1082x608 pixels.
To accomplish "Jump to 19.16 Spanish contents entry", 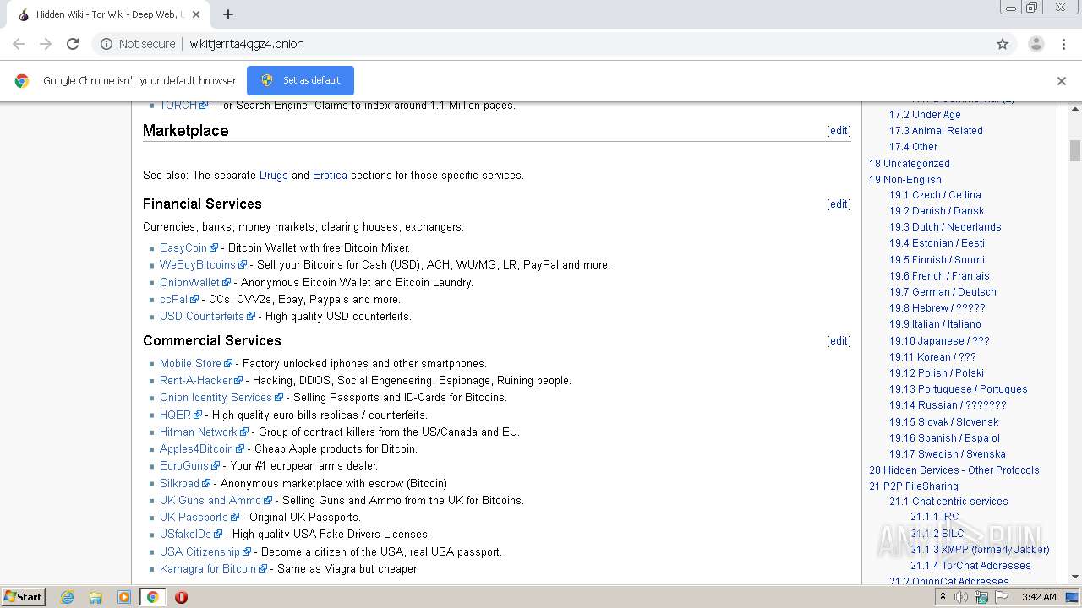I will 944,438.
